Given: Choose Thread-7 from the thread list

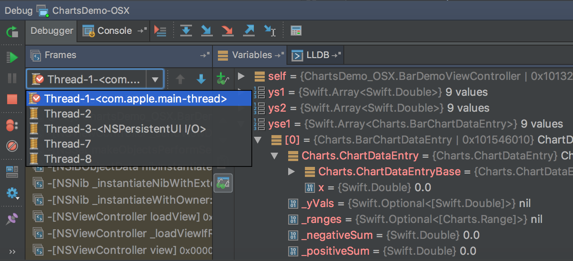Looking at the screenshot, I should [x=139, y=144].
